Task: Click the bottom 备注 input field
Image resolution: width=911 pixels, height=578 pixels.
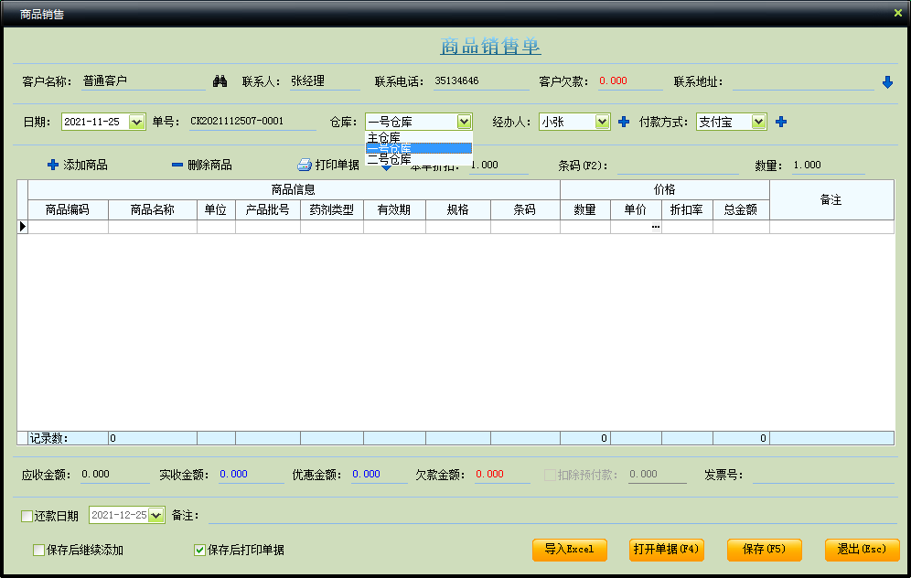Action: click(x=552, y=515)
